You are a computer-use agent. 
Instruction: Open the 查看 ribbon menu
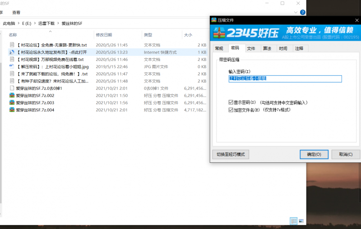[x=16, y=13]
